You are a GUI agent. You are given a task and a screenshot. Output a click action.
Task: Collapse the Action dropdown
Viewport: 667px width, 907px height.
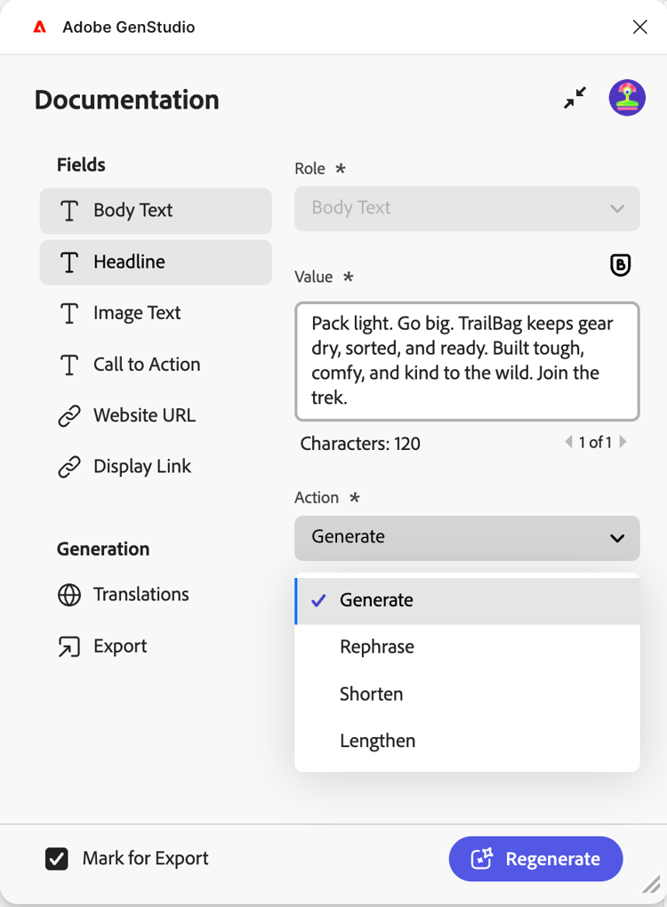click(617, 538)
